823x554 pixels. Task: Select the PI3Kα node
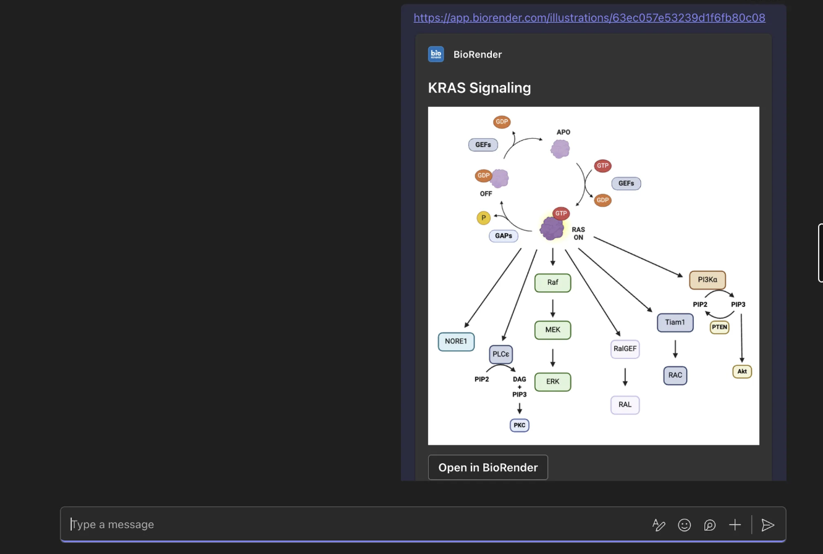click(707, 279)
